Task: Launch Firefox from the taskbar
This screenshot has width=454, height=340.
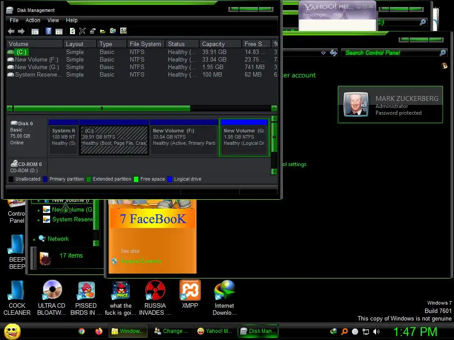Action: pos(99,331)
